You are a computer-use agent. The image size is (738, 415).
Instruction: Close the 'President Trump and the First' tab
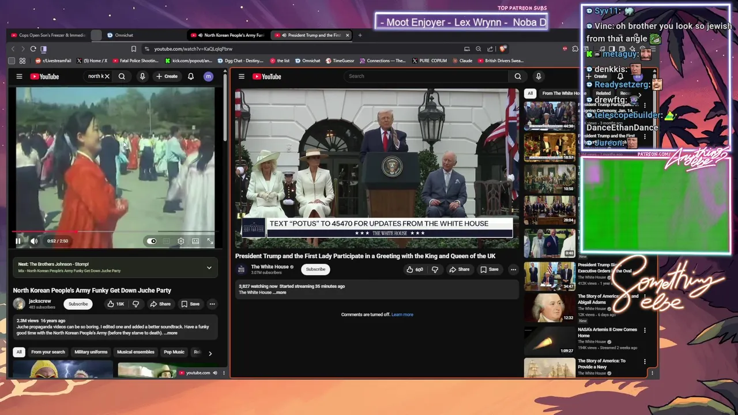click(x=347, y=35)
